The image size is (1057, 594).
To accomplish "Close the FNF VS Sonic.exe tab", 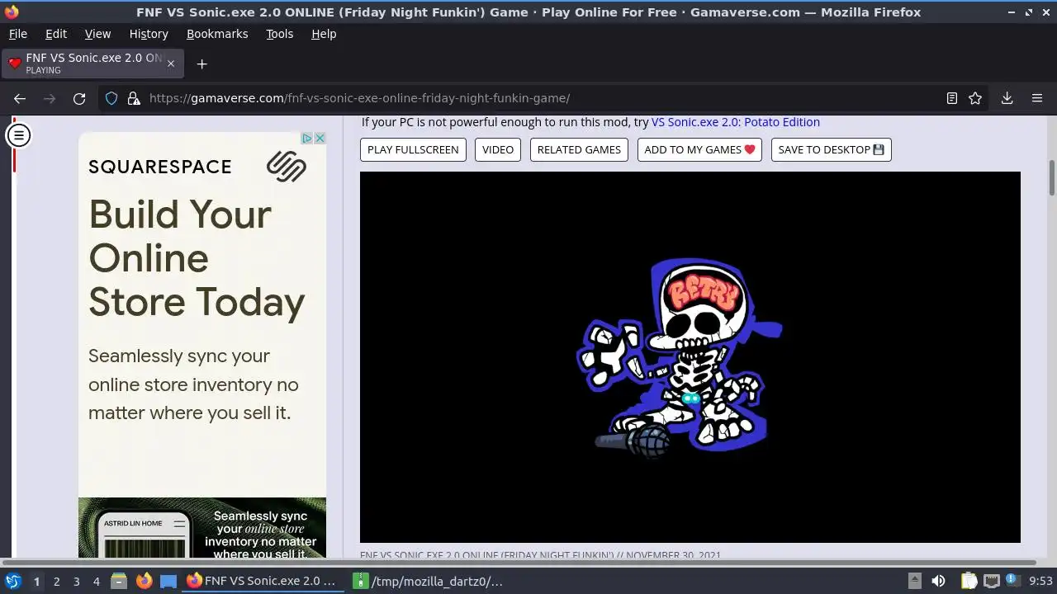I will [x=171, y=64].
